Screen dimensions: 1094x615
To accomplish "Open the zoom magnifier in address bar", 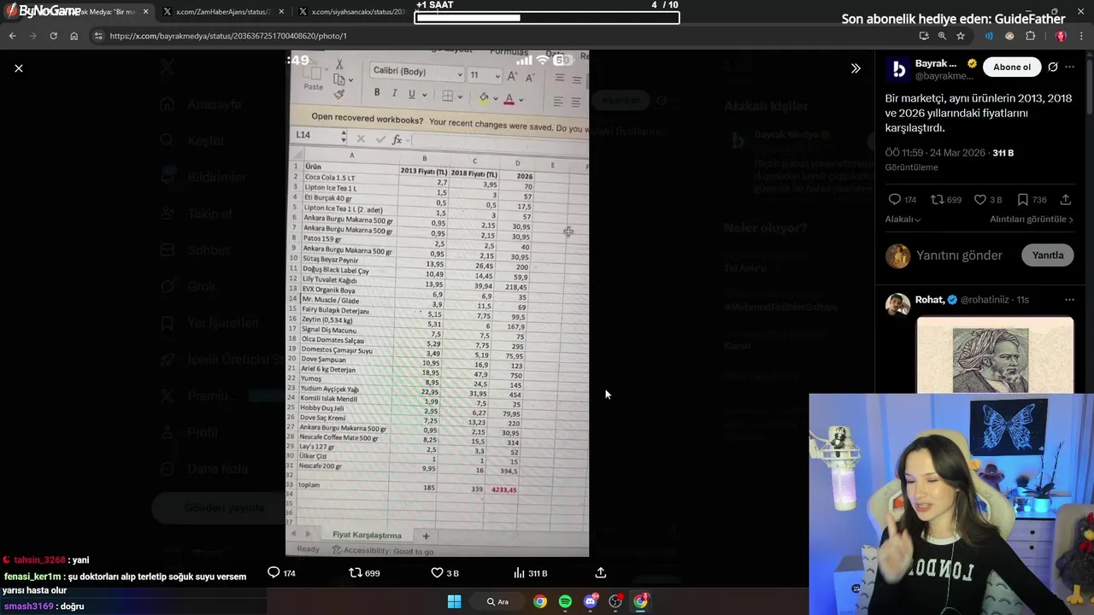I will click(x=942, y=36).
